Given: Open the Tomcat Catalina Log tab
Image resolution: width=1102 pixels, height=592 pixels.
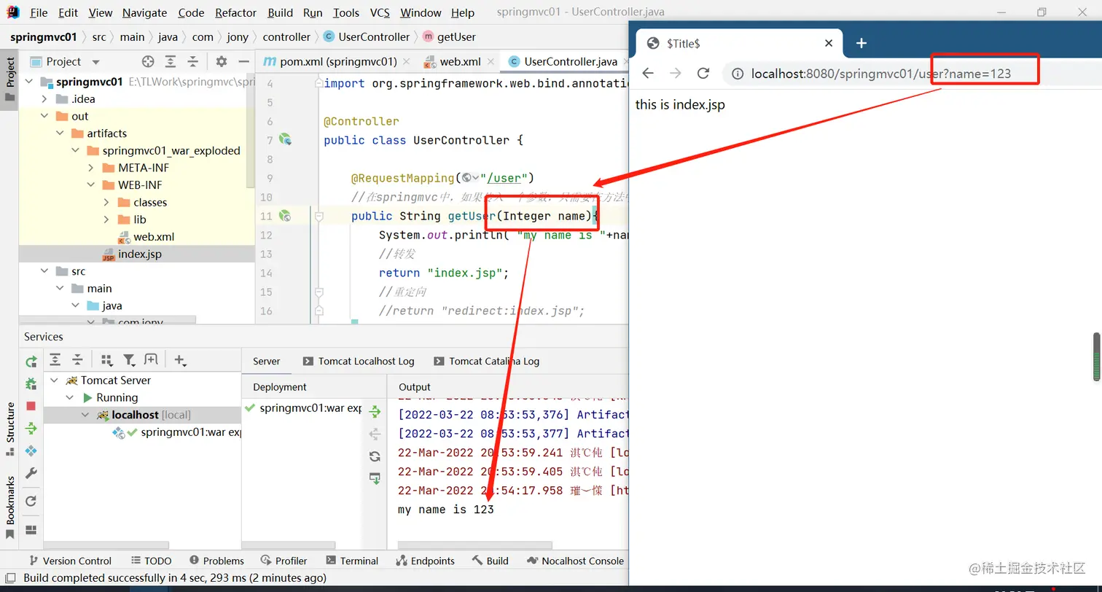Looking at the screenshot, I should 486,362.
